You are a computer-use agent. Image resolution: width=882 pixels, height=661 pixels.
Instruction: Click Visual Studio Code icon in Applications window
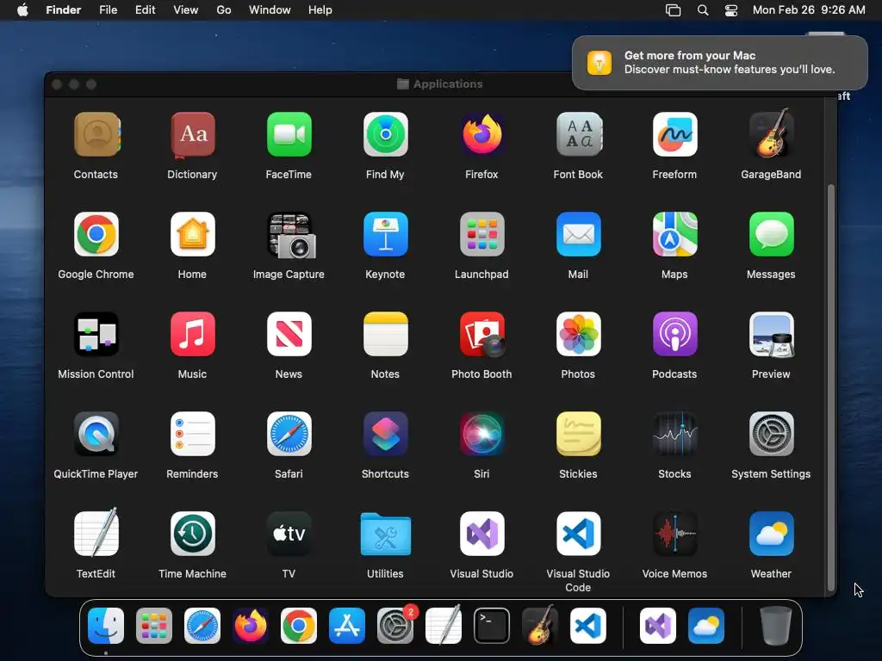(x=578, y=534)
